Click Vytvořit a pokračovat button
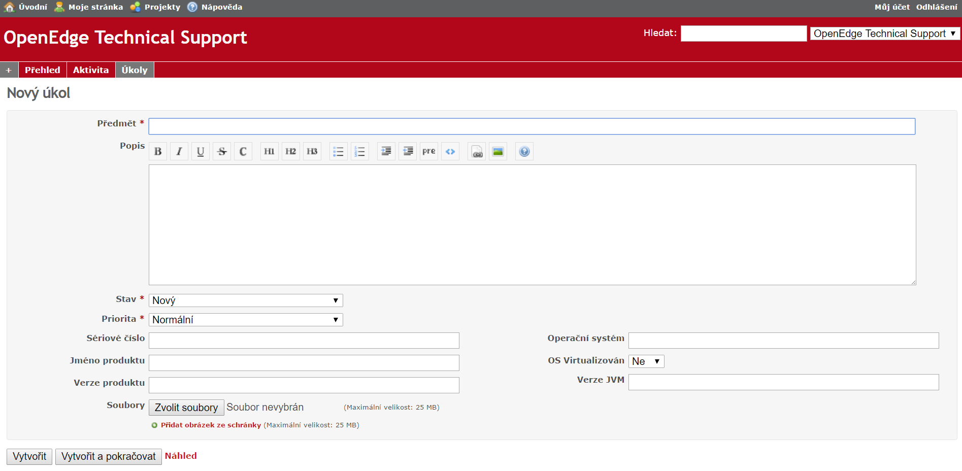962x471 pixels. coord(109,456)
